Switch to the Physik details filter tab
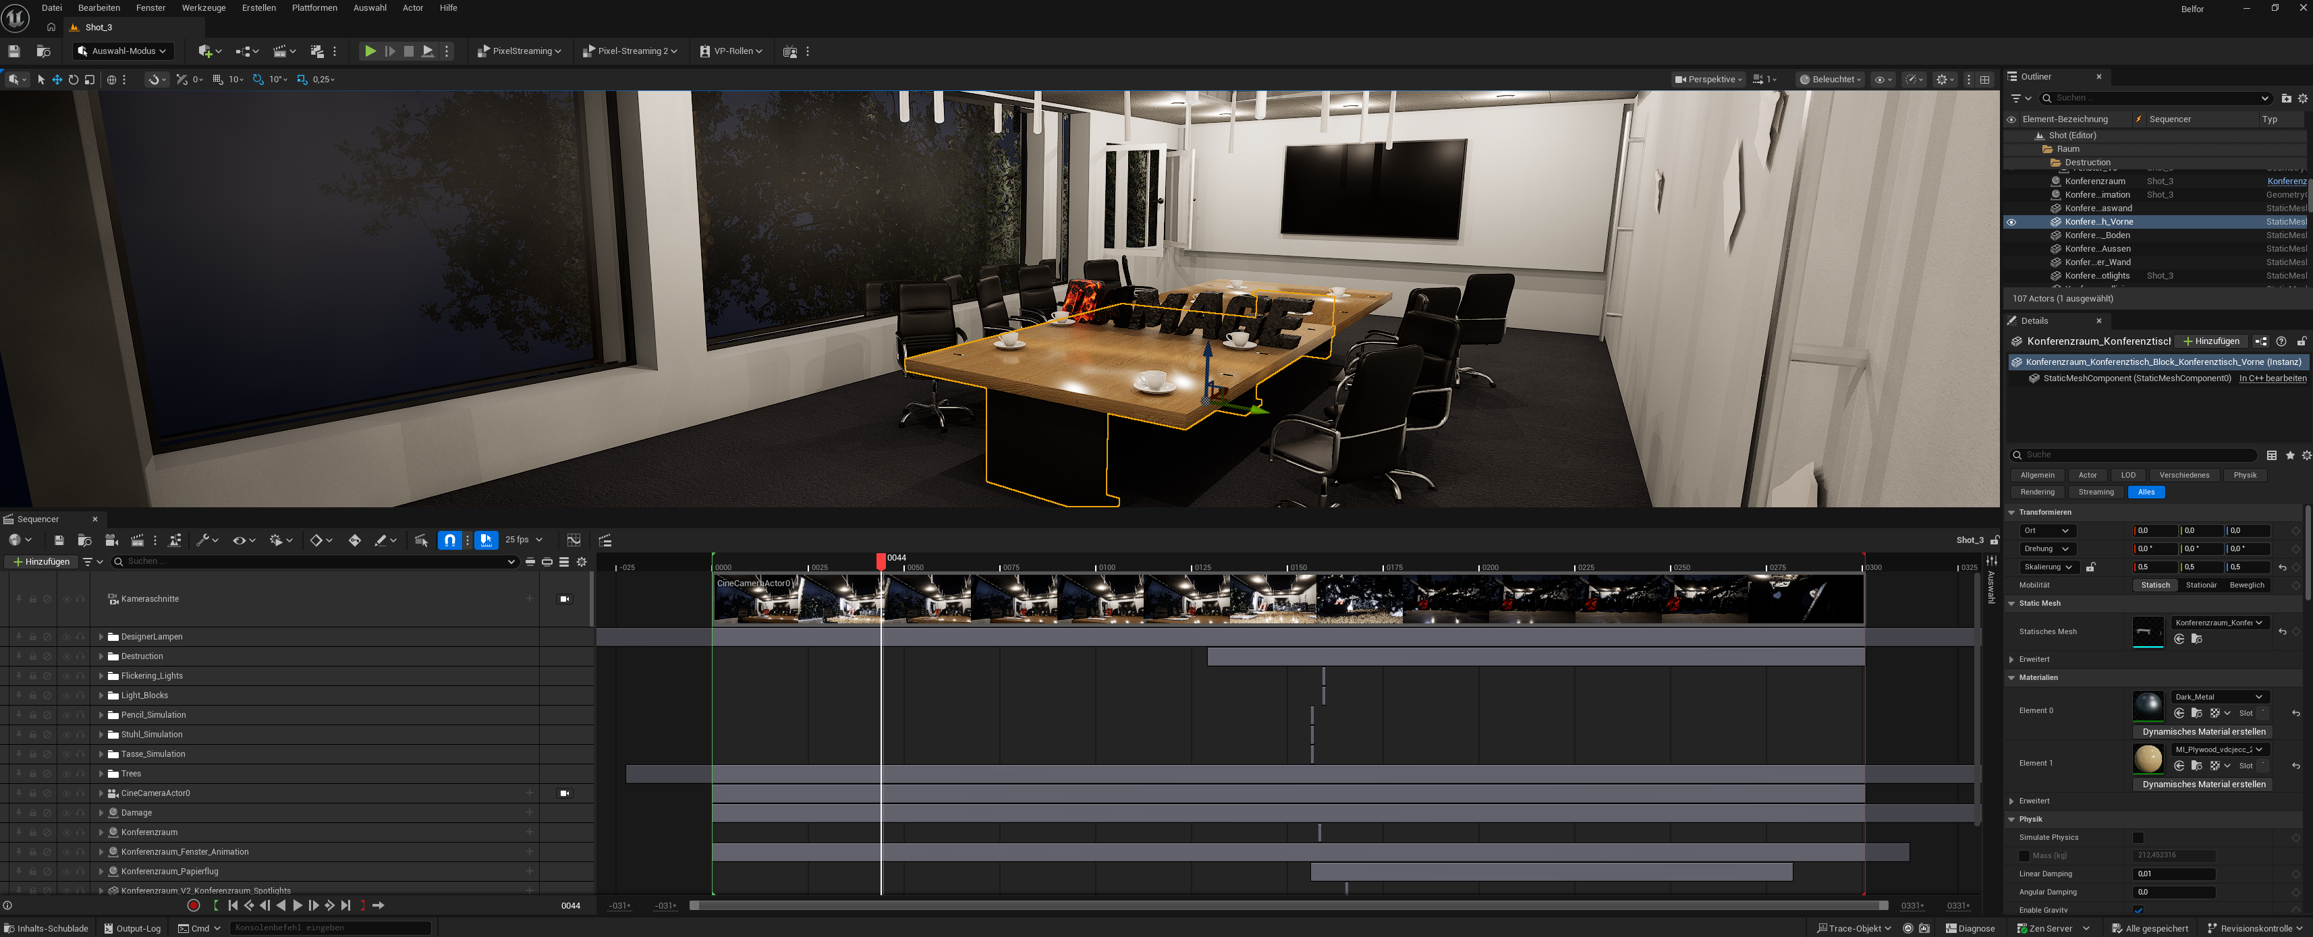The width and height of the screenshot is (2313, 937). coord(2244,476)
